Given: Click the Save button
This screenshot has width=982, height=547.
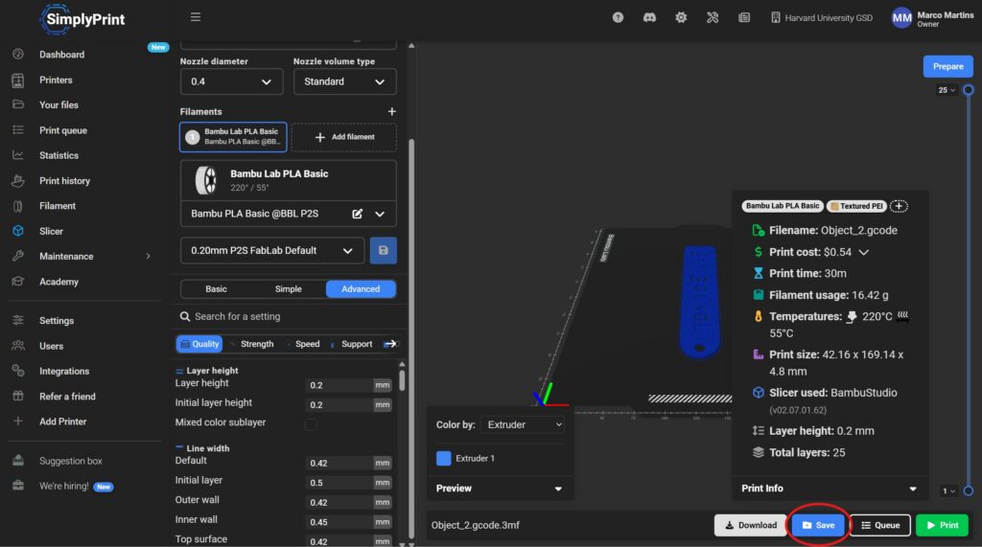Looking at the screenshot, I should coord(818,525).
